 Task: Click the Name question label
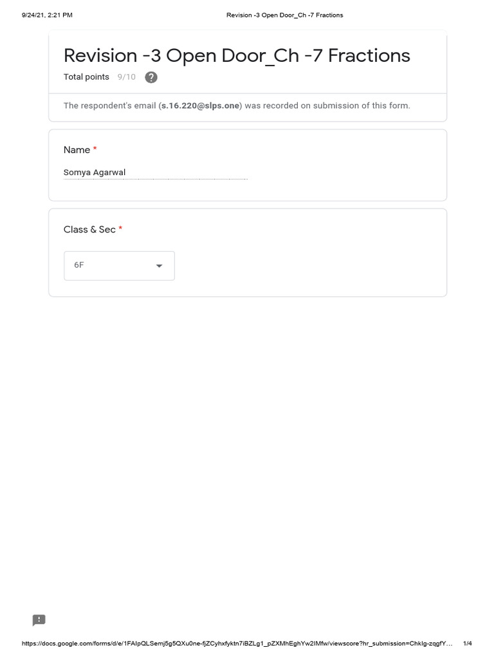77,150
